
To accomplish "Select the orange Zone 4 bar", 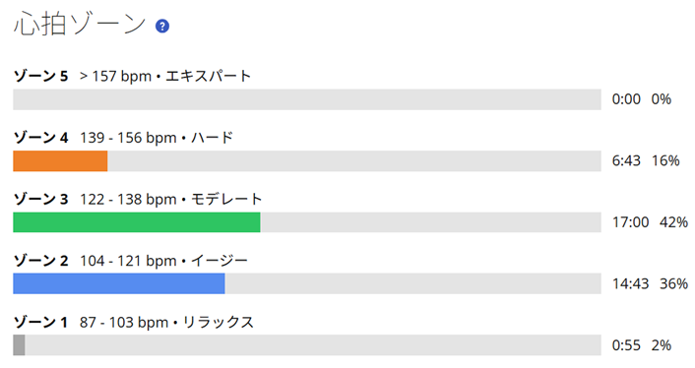I will (60, 160).
